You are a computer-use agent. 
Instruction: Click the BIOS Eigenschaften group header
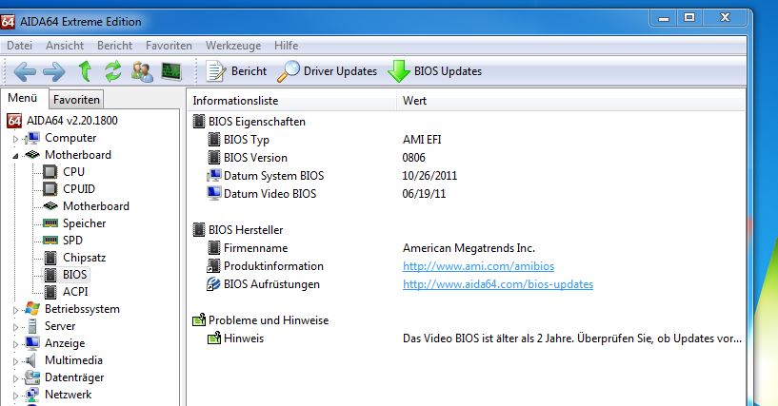point(249,122)
